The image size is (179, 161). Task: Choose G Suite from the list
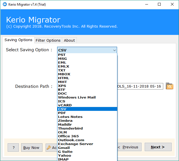[x=87, y=152]
